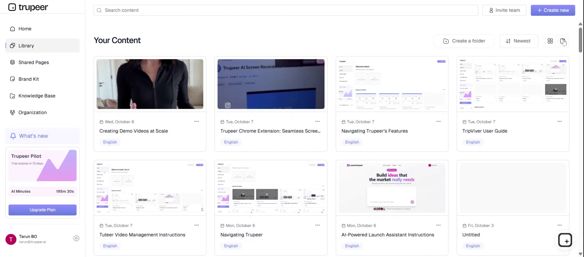Click the Upgrade Plan button

tap(43, 210)
